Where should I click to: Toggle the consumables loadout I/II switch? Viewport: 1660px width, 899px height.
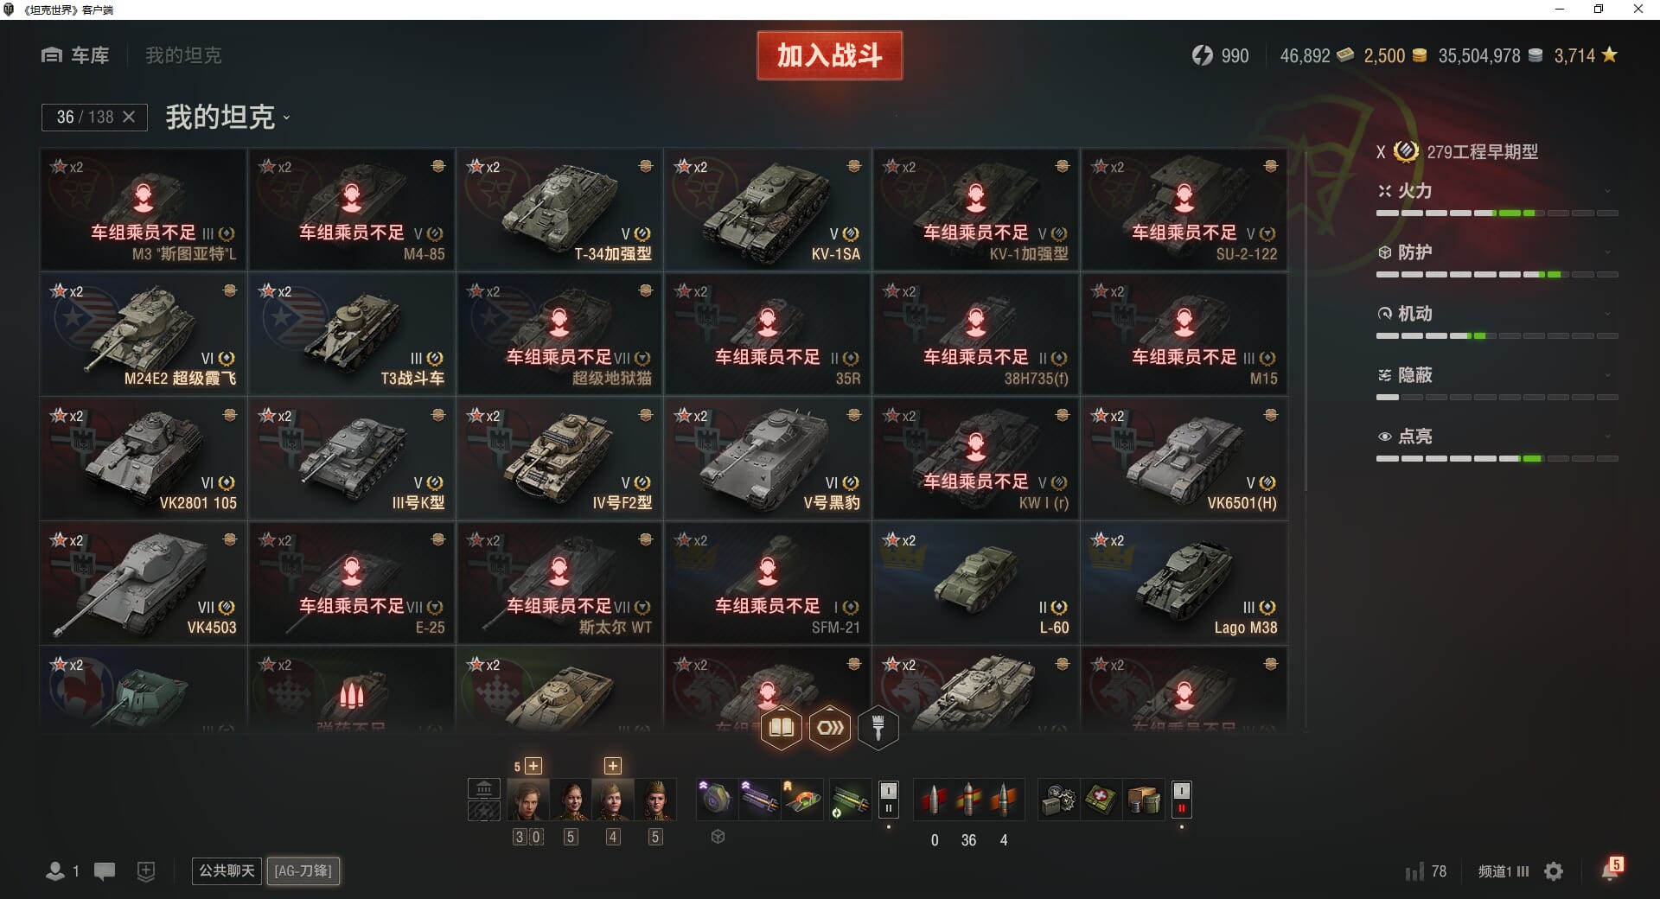[x=1181, y=800]
